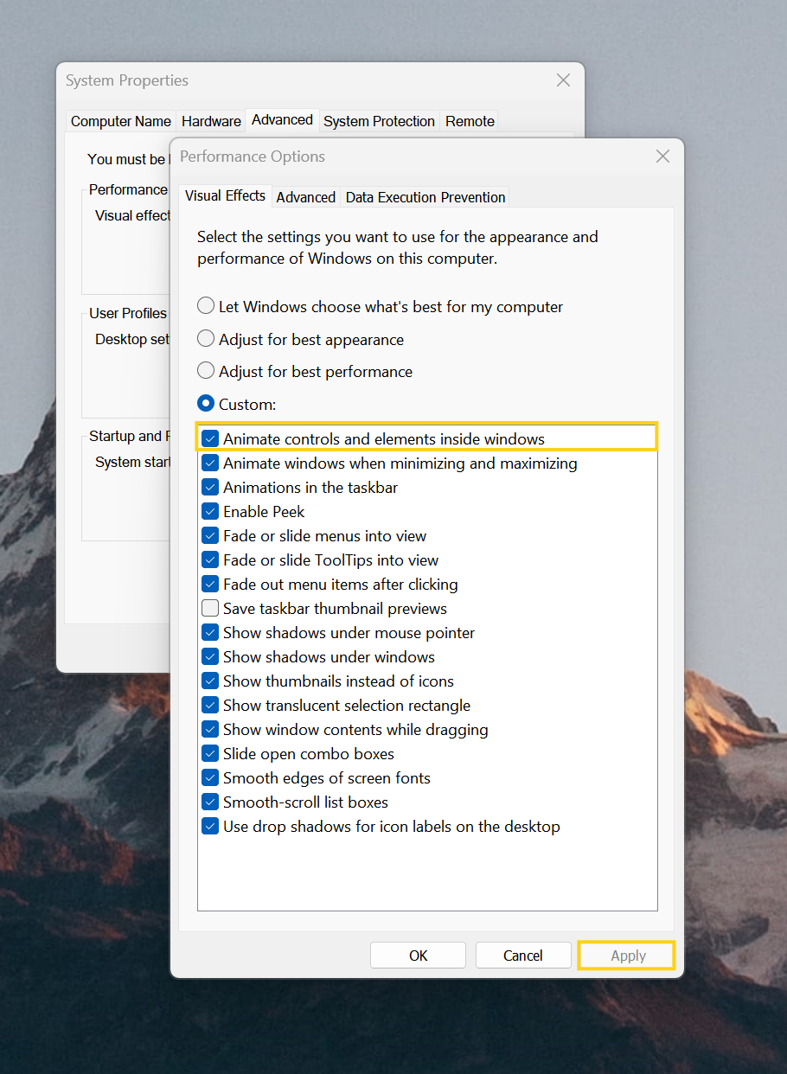The width and height of the screenshot is (787, 1074).
Task: Uncheck "Show shadows under windows"
Action: click(209, 656)
